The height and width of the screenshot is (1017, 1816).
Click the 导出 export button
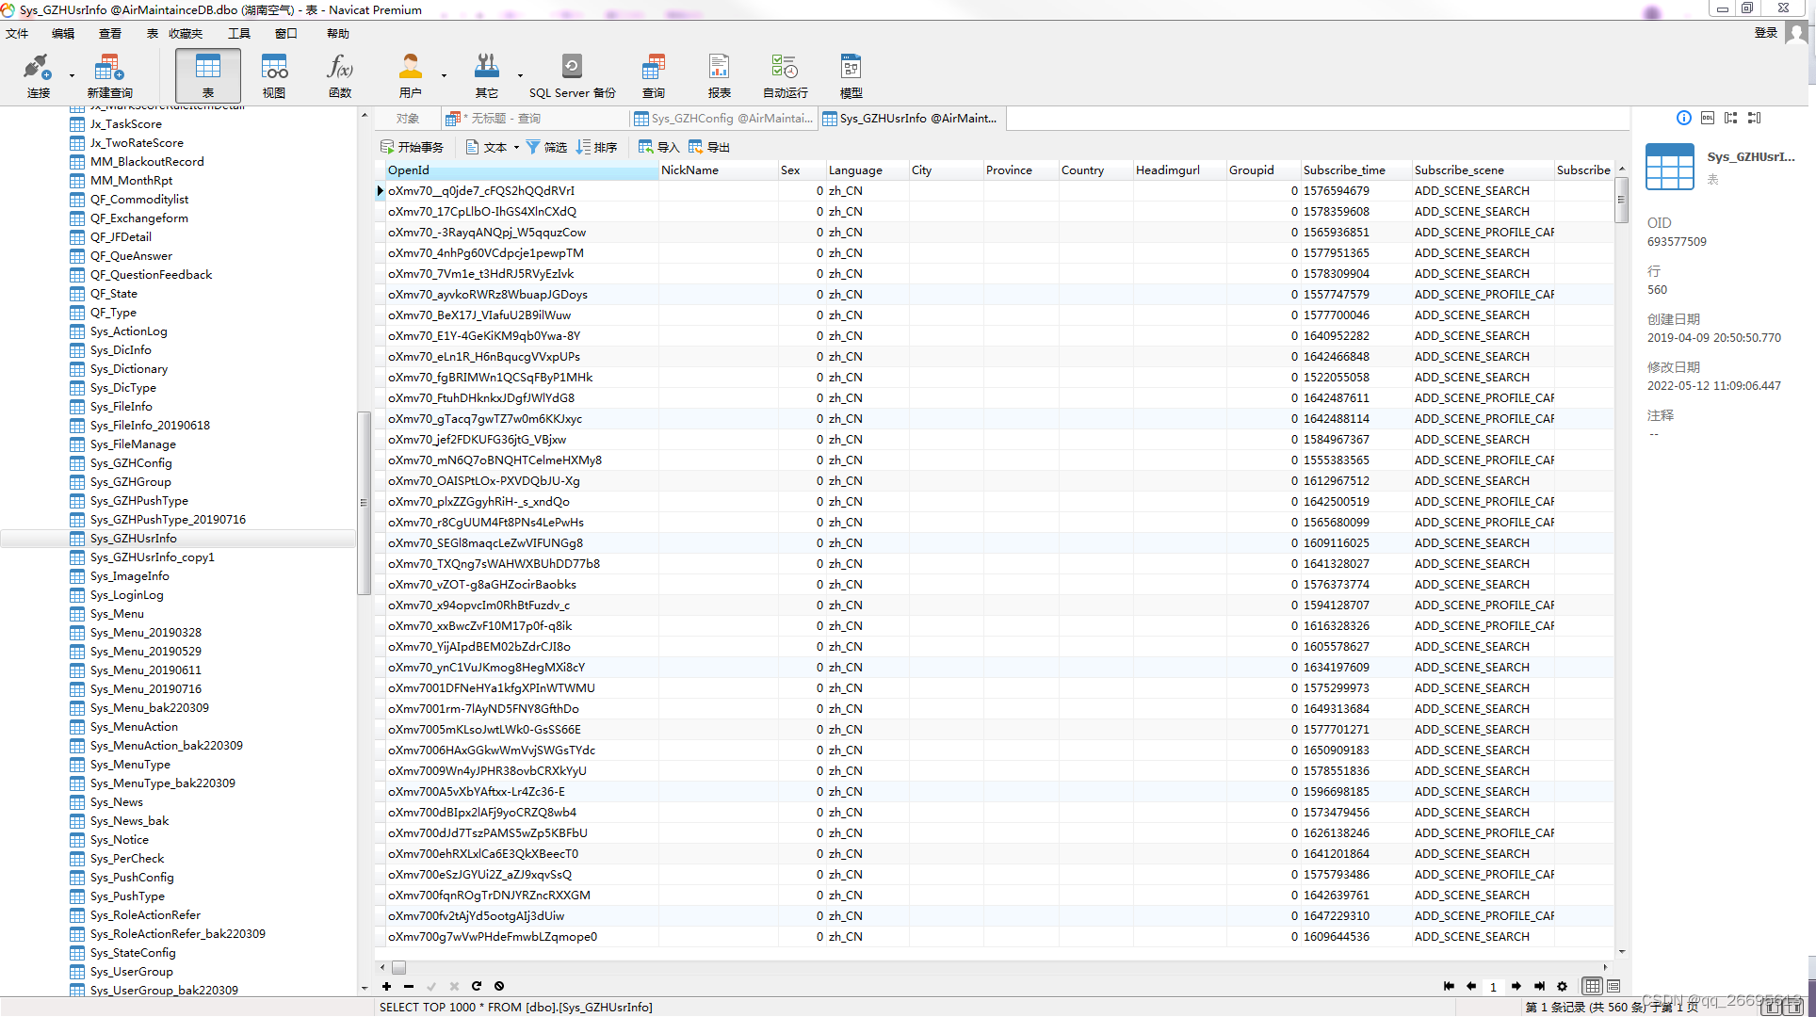(x=709, y=147)
